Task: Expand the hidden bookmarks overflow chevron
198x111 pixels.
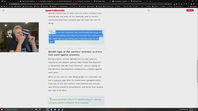Action: [188, 6]
